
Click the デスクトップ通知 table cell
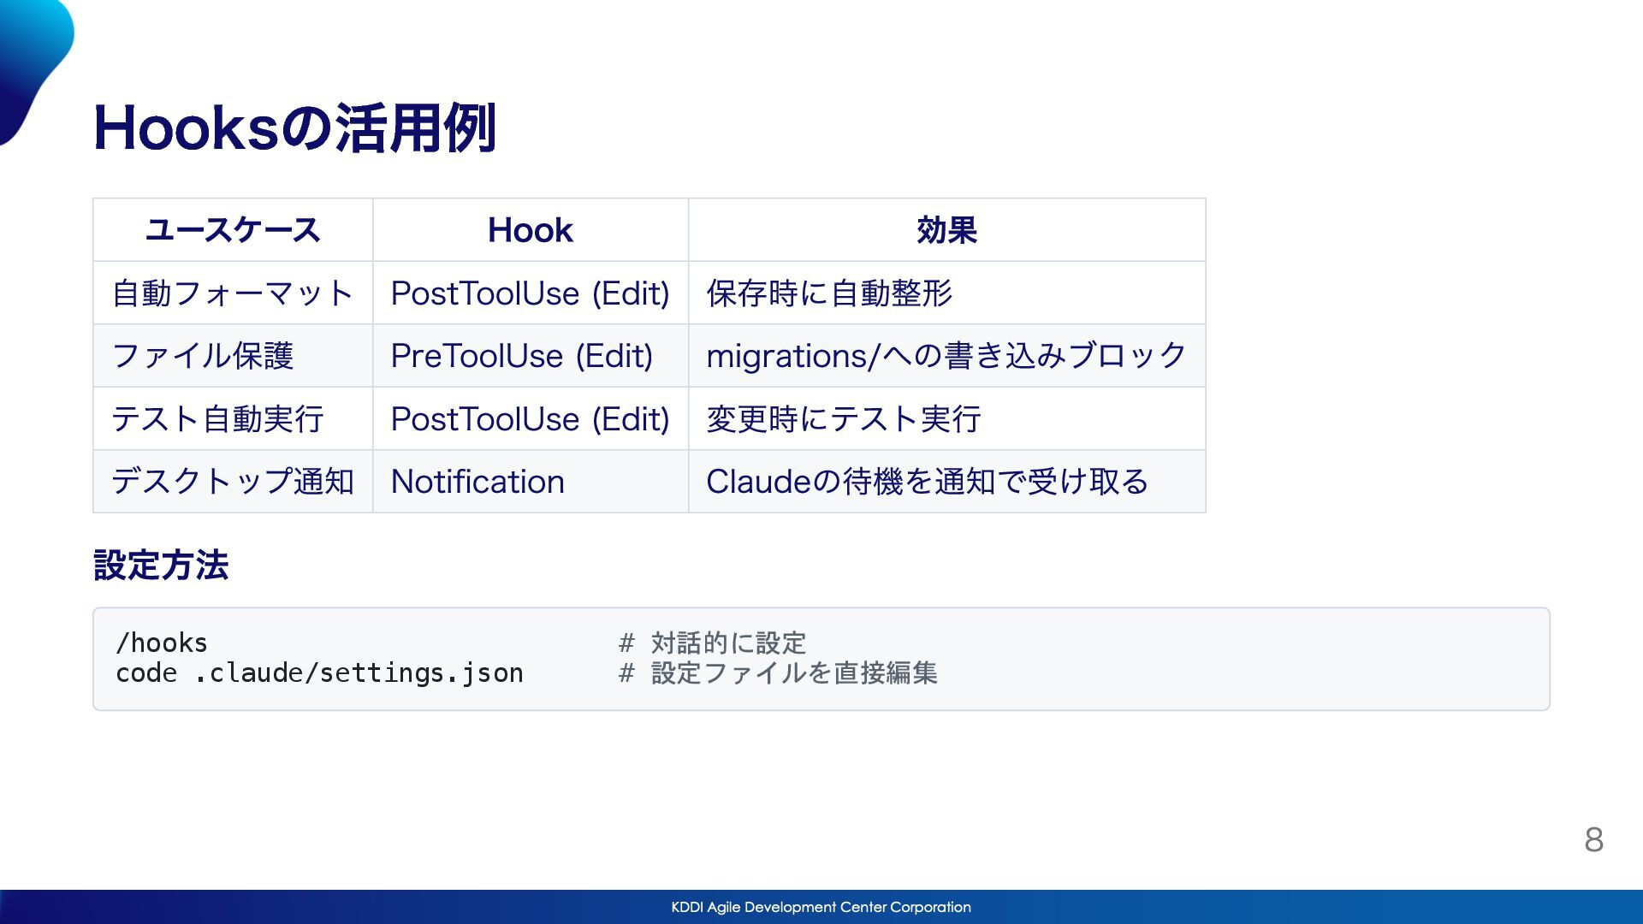(233, 482)
